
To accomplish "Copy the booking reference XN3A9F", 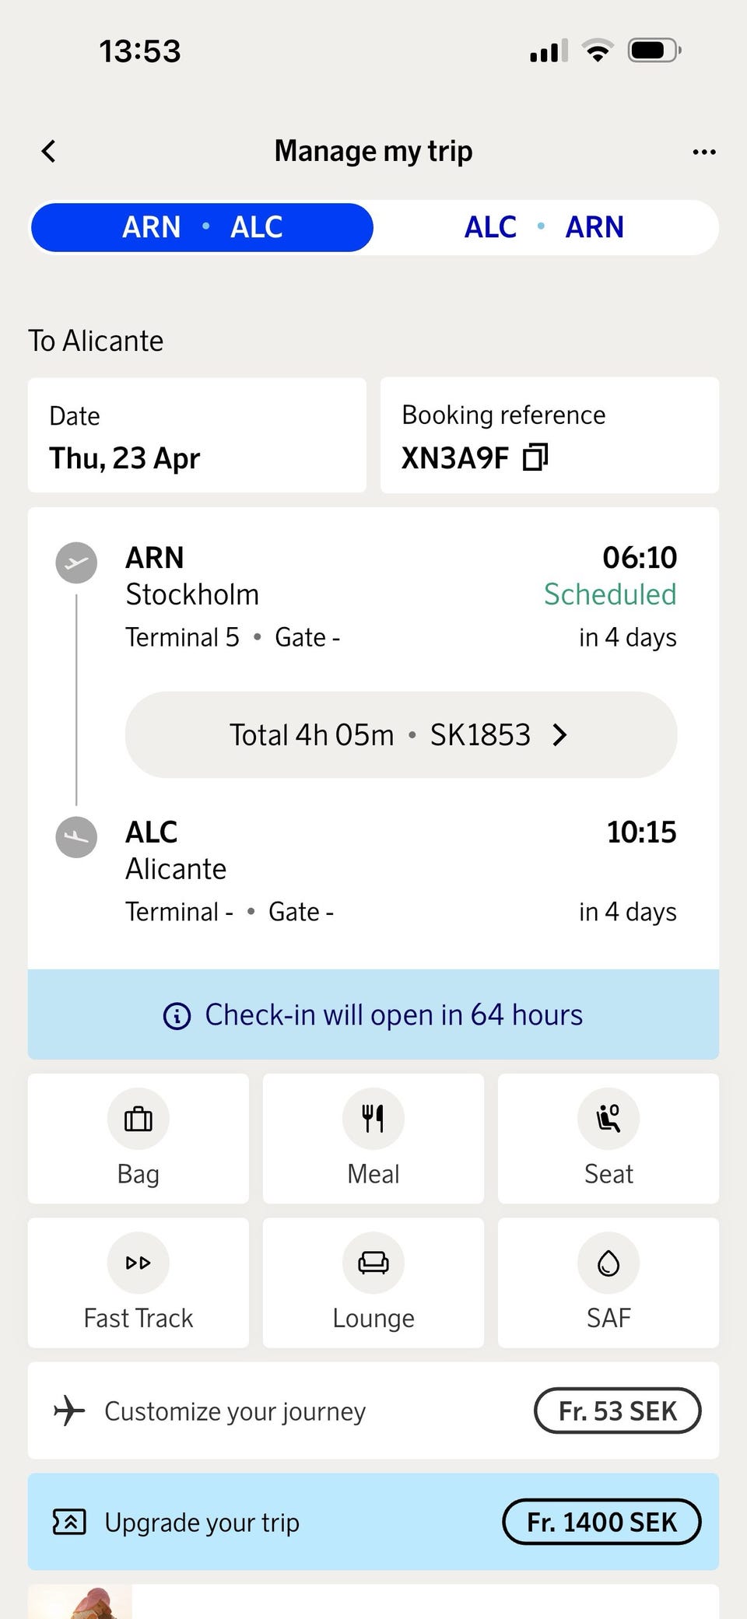I will pyautogui.click(x=535, y=457).
